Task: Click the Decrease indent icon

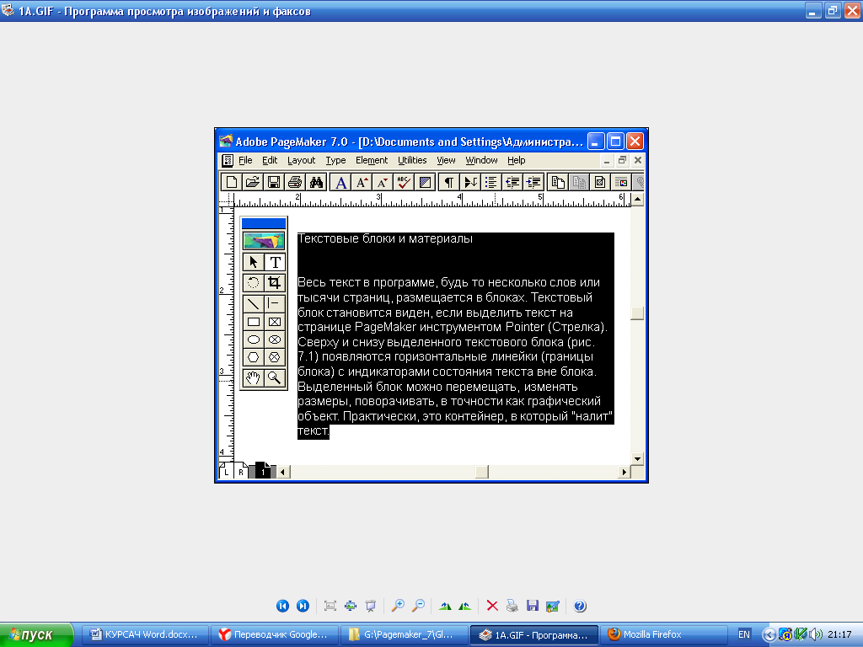Action: (x=512, y=182)
